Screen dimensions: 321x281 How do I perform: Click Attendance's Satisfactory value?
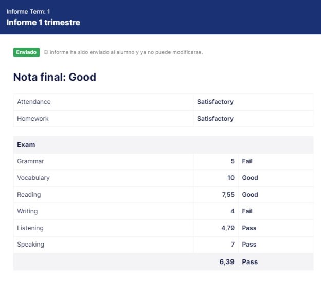tap(215, 102)
